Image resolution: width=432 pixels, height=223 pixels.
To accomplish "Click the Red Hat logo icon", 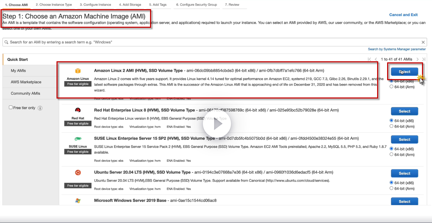I will click(x=78, y=110).
